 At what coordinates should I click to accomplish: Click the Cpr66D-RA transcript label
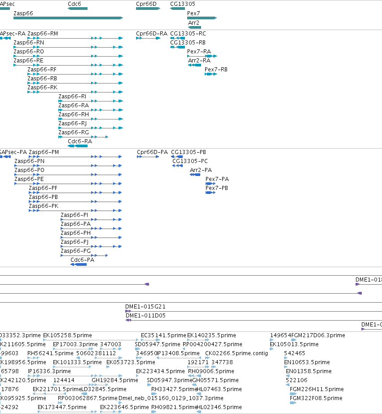click(x=152, y=34)
